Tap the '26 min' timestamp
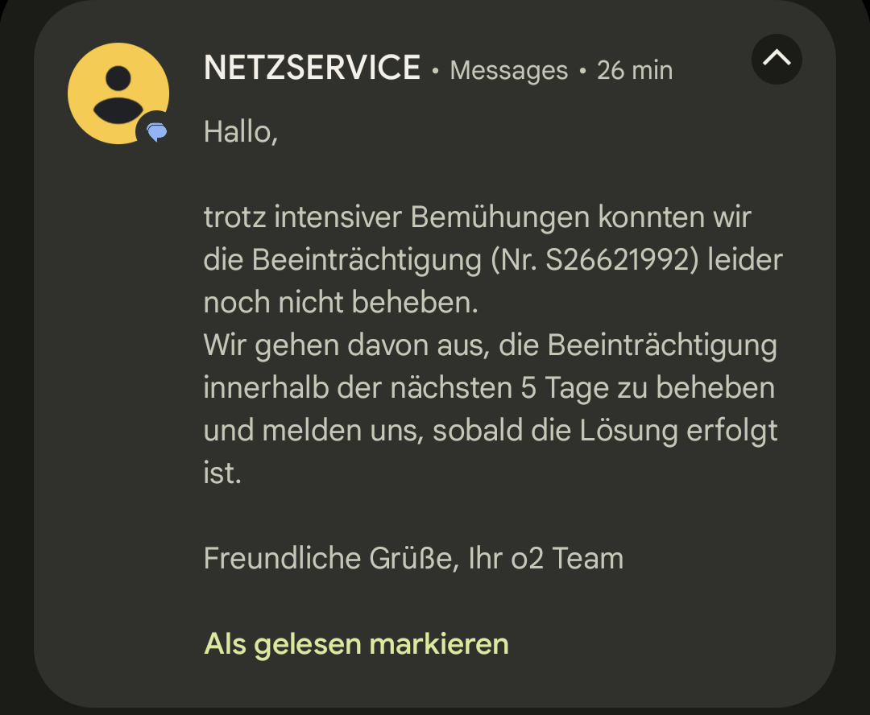870x715 pixels. [634, 70]
